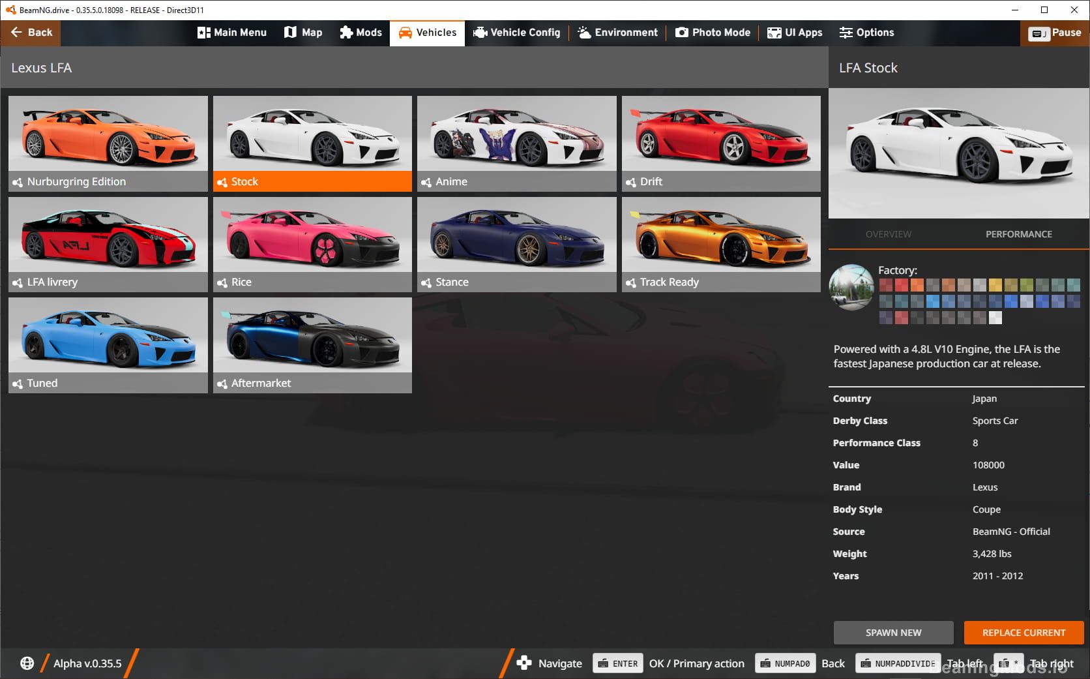Pick the sky blue factory swatch
This screenshot has height=679, width=1090.
933,301
